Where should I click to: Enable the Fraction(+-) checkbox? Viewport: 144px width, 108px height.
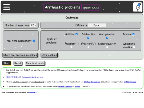point(71,47)
